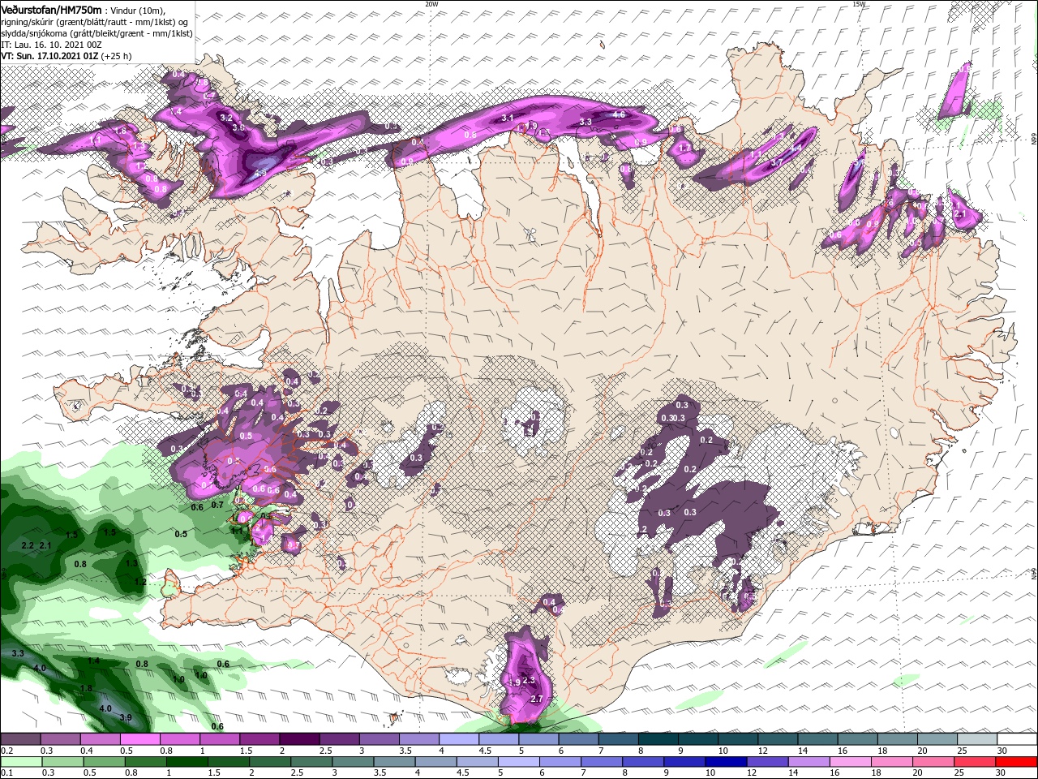
Task: Click the 2.3 value in southern snow patch
Action: (x=530, y=680)
